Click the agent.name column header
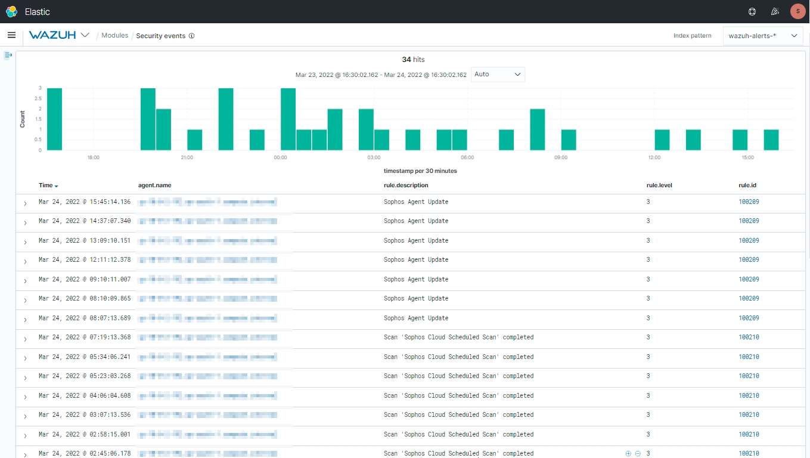 [x=154, y=185]
